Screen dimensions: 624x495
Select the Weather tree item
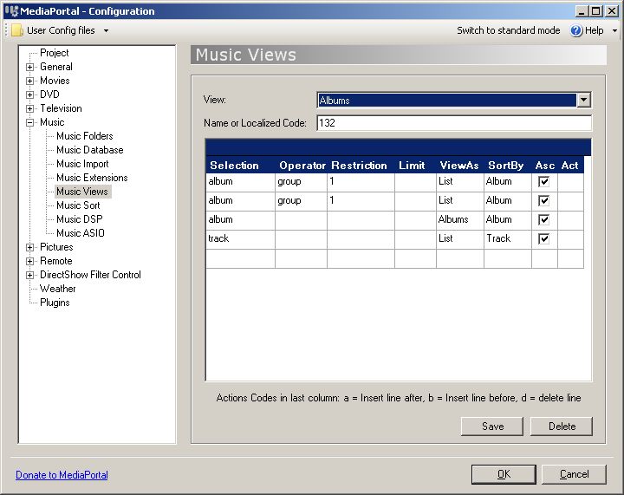[x=57, y=289]
